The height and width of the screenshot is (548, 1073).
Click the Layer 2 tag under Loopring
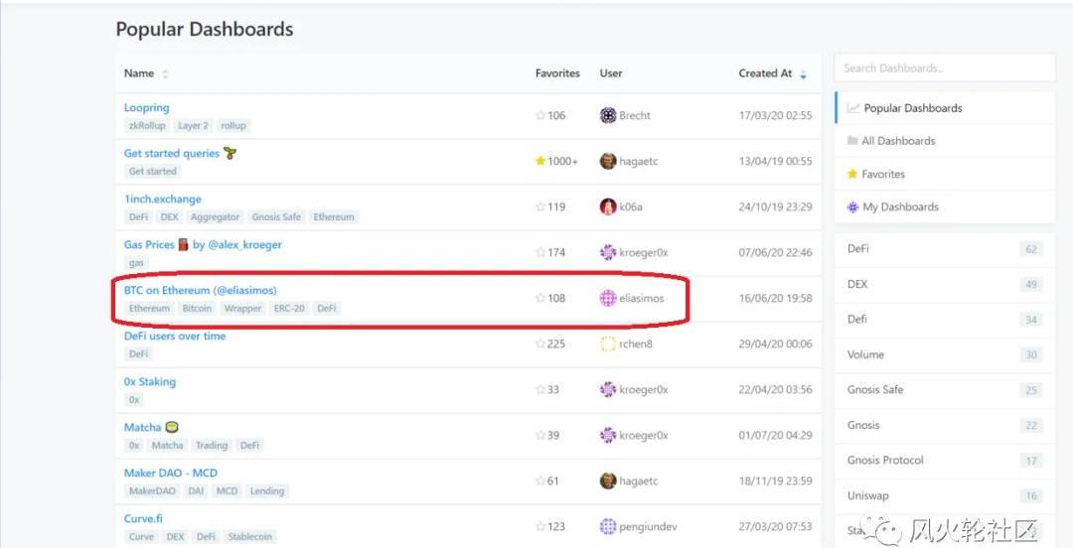(193, 126)
